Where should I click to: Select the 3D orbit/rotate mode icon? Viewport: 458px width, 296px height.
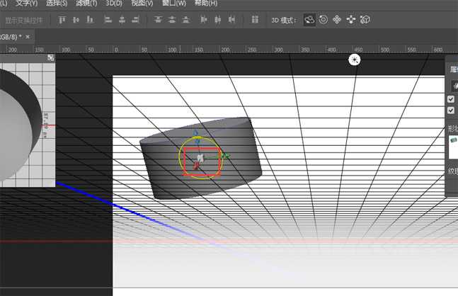309,20
